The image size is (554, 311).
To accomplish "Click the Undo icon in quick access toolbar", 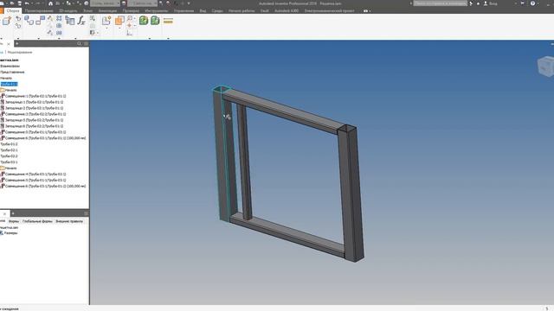I will (x=27, y=3).
